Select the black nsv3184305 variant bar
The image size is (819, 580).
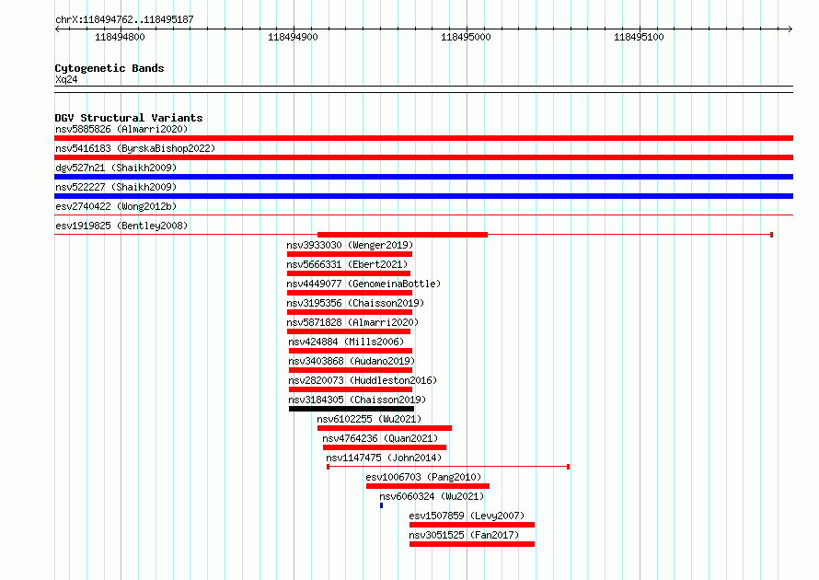click(352, 409)
